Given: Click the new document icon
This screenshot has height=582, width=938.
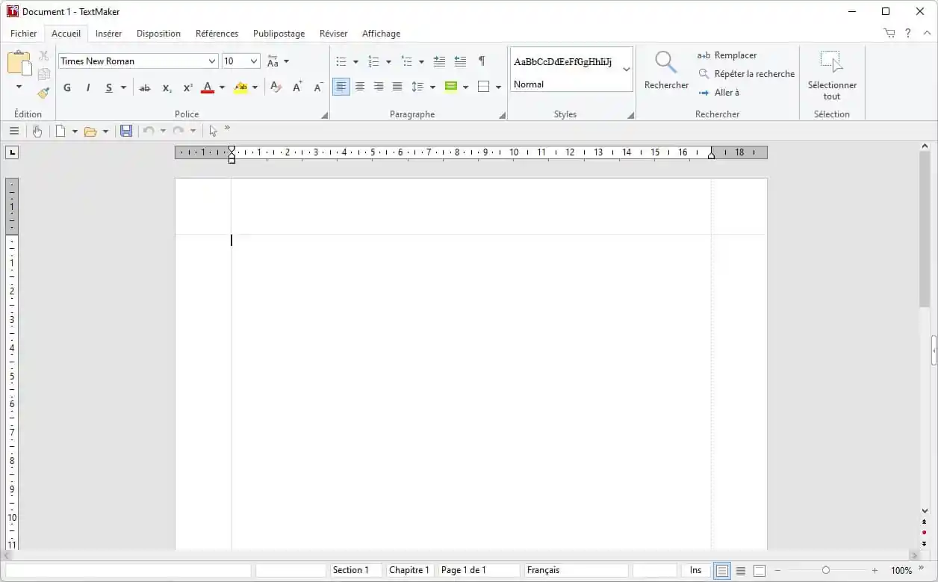Looking at the screenshot, I should 60,131.
